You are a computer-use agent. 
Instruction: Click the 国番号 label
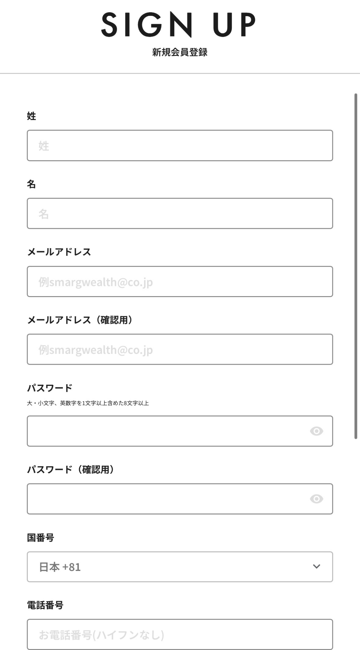40,538
